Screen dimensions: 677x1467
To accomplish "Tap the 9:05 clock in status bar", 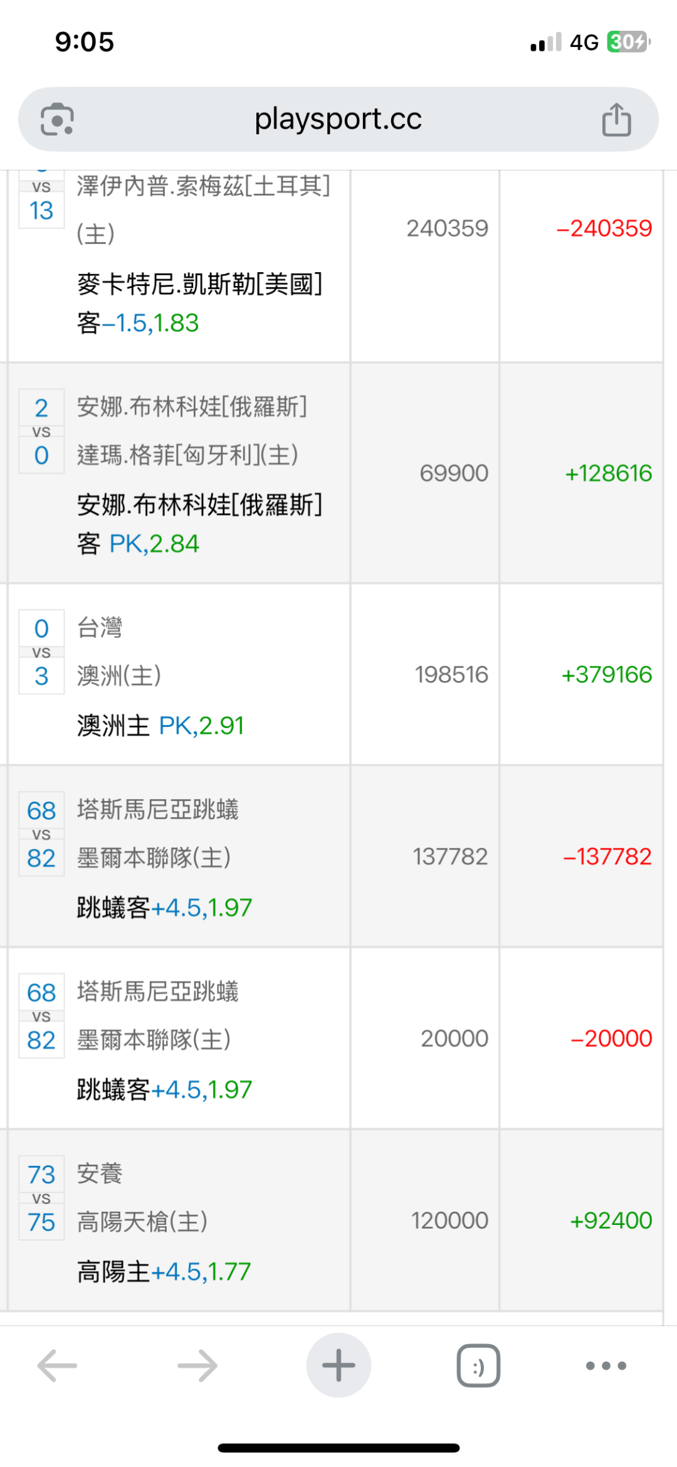I will tap(85, 42).
